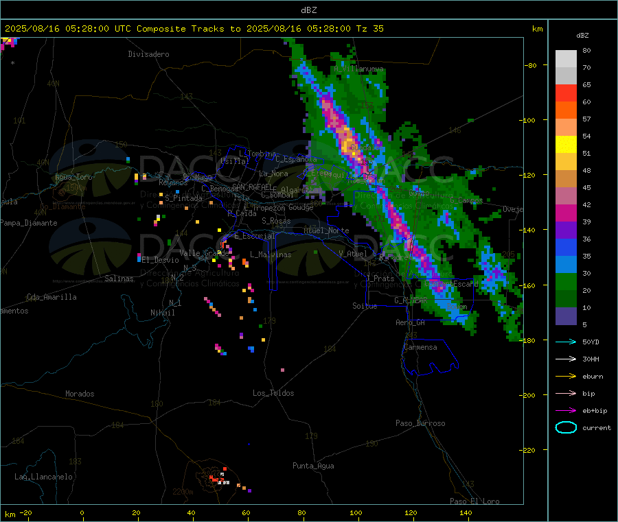Pick the light blue 30-35 dBZ swatch
The width and height of the screenshot is (618, 522).
[x=566, y=265]
